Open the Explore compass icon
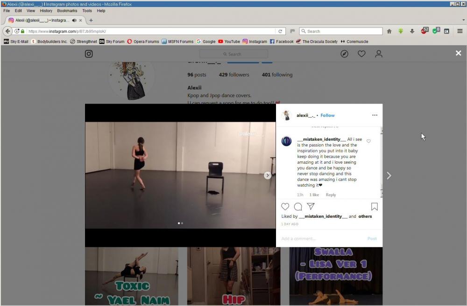The height and width of the screenshot is (306, 467). tap(344, 54)
